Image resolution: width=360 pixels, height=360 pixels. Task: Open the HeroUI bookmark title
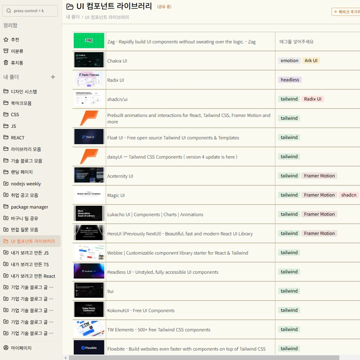180,234
